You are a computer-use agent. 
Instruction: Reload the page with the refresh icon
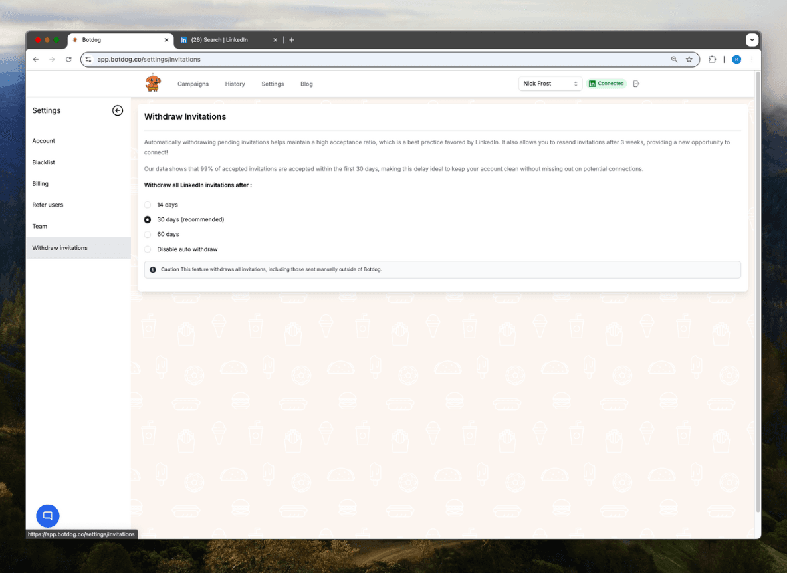[68, 59]
